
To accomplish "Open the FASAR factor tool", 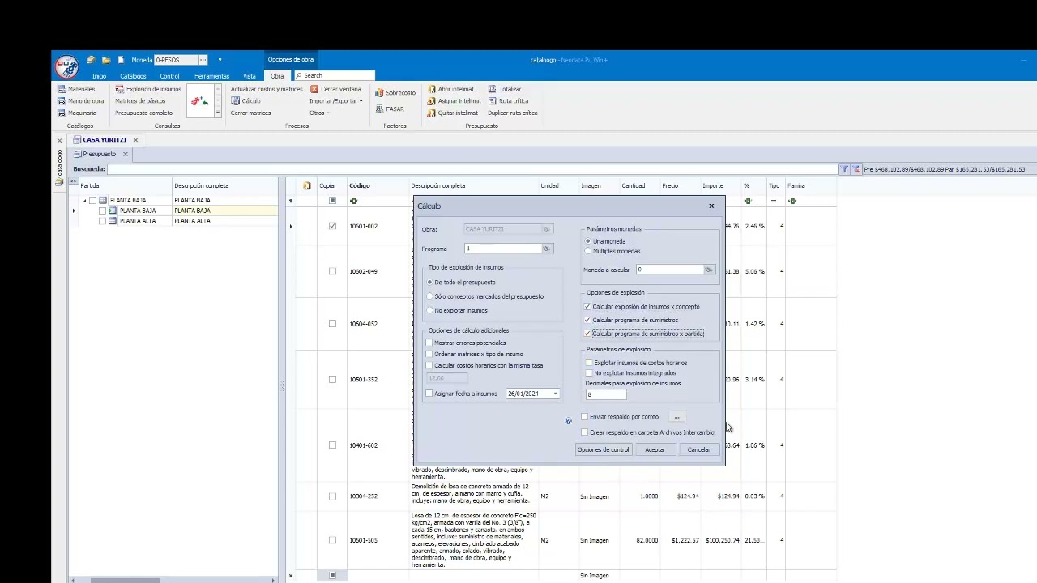I will pyautogui.click(x=389, y=109).
